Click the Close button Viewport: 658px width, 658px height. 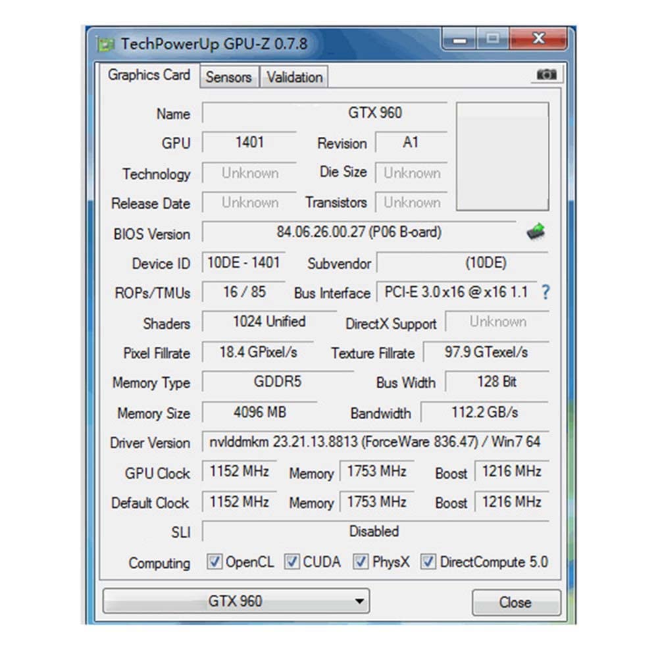coord(516,602)
